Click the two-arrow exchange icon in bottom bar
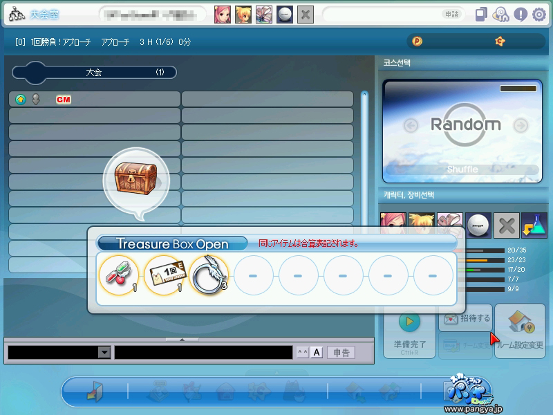The height and width of the screenshot is (415, 553). pos(389,391)
